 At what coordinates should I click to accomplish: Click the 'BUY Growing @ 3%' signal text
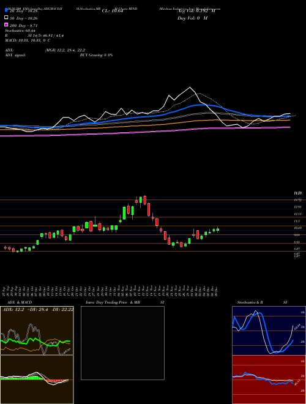[96, 55]
